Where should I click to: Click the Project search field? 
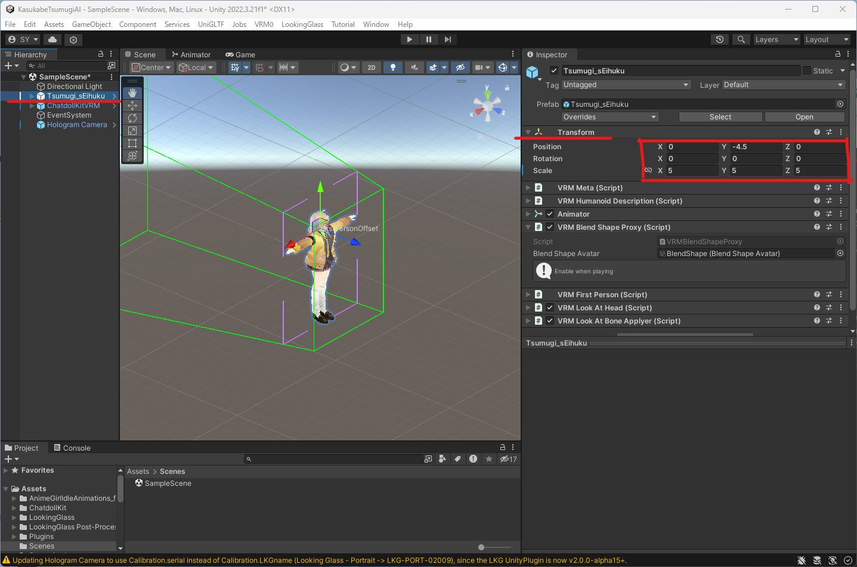coord(334,459)
